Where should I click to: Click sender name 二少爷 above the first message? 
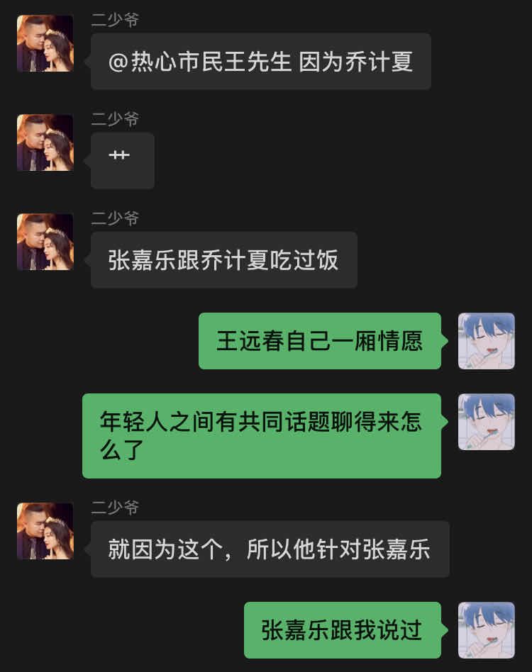coord(115,20)
